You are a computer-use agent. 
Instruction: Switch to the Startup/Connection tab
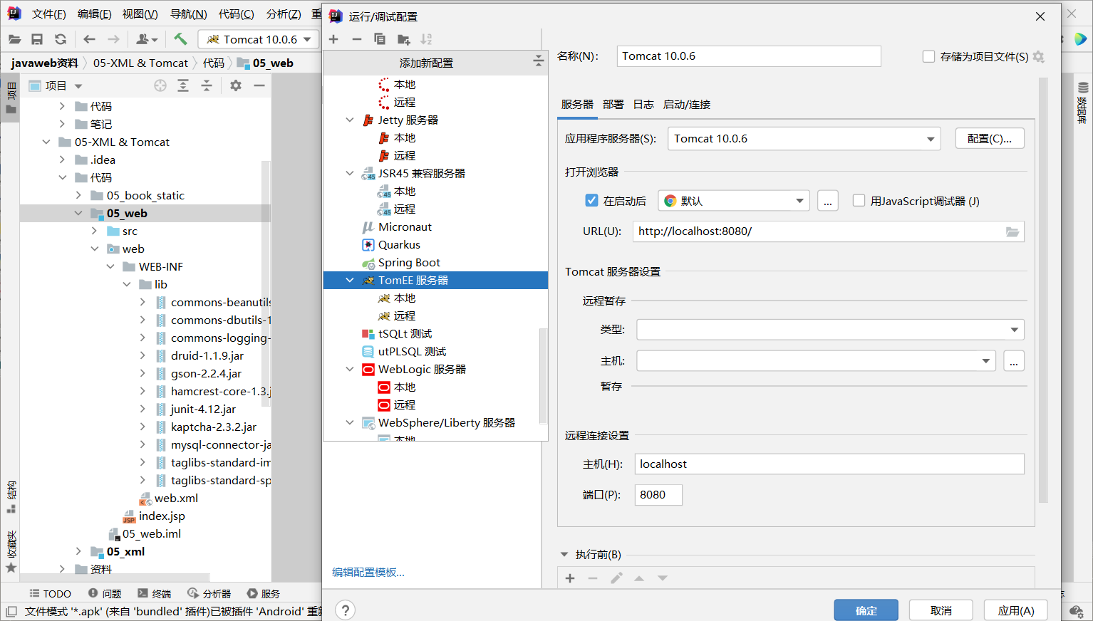coord(686,104)
